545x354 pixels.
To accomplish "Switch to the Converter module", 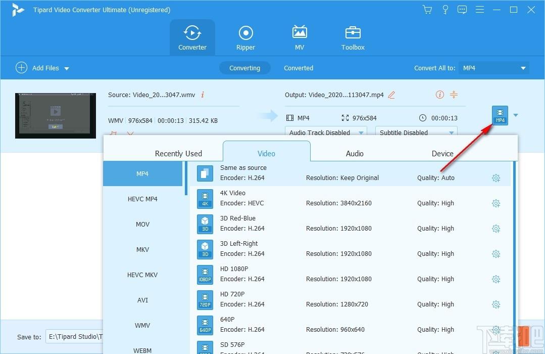I will click(x=192, y=37).
